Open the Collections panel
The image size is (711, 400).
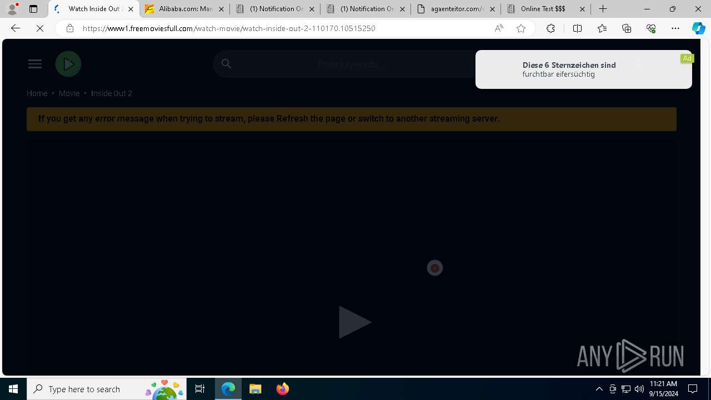[x=627, y=28]
